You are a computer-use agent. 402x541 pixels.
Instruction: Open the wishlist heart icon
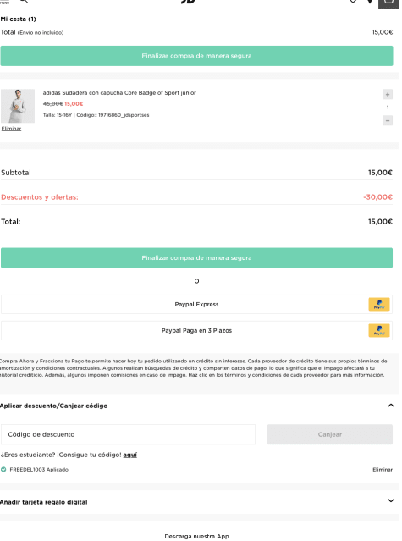pyautogui.click(x=353, y=2)
